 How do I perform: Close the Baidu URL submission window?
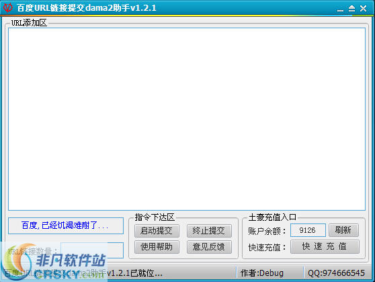point(364,9)
